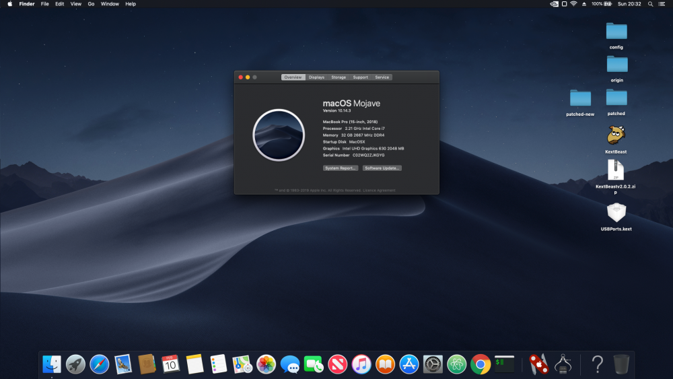Image resolution: width=673 pixels, height=379 pixels.
Task: Open Maps icon in Dock
Action: tap(242, 364)
